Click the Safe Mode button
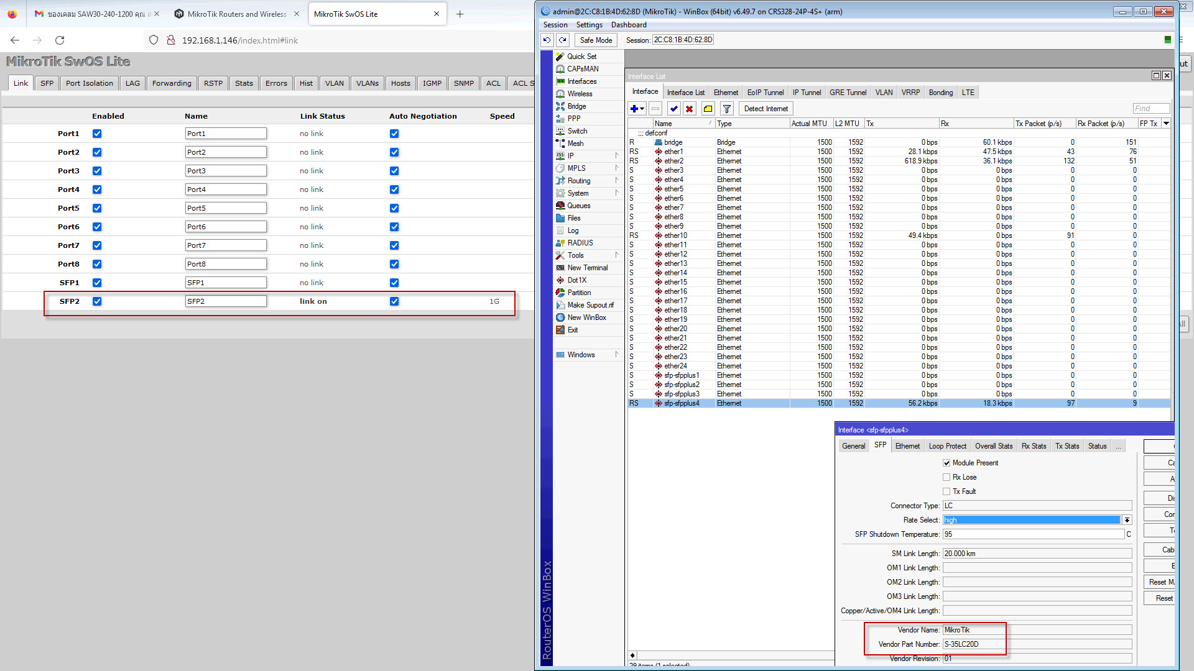Screen dimensions: 1194x671 pyautogui.click(x=595, y=40)
